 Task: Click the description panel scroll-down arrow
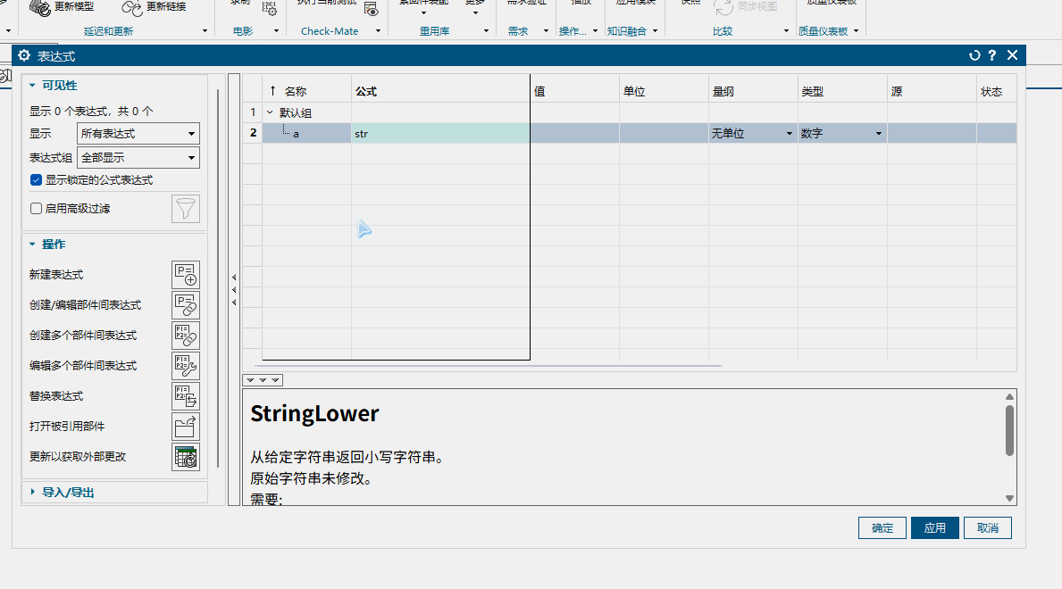pyautogui.click(x=1009, y=498)
